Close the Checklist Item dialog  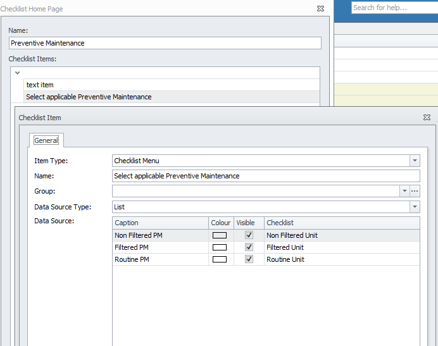pyautogui.click(x=427, y=117)
